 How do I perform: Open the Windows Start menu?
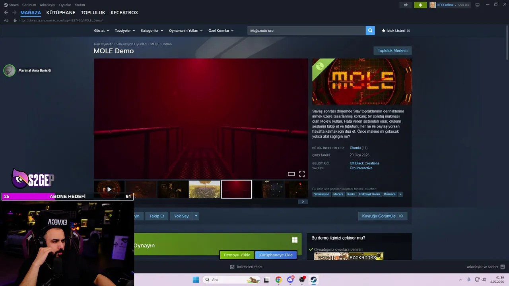tap(196, 280)
